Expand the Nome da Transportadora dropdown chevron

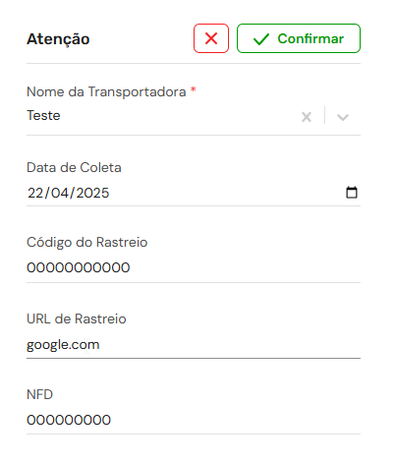[343, 117]
